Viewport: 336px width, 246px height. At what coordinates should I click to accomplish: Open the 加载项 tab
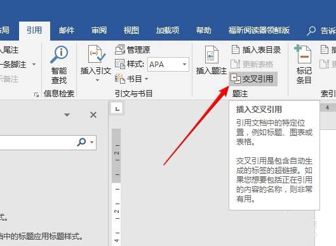[167, 30]
